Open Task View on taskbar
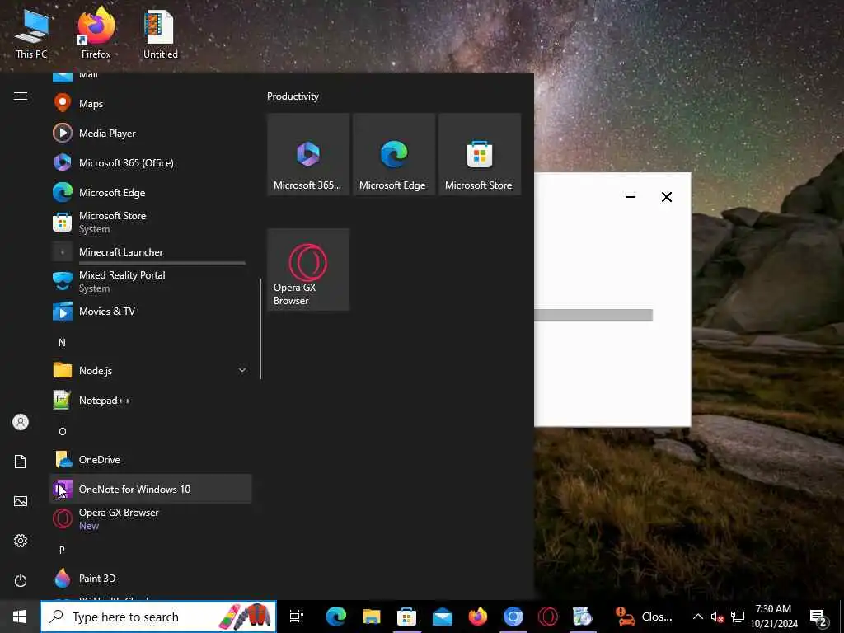844x633 pixels. pyautogui.click(x=297, y=617)
